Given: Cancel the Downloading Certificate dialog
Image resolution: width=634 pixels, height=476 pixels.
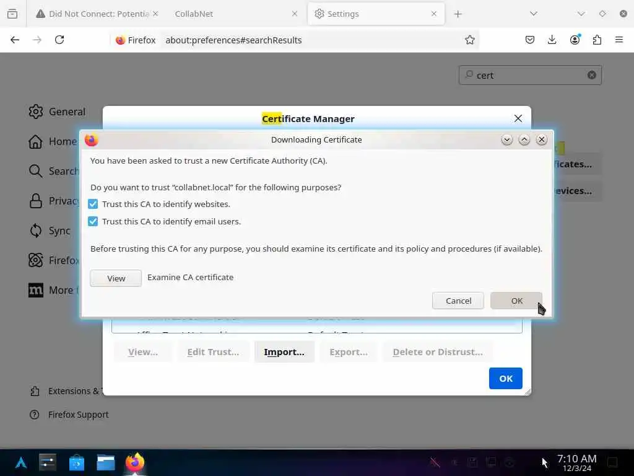Looking at the screenshot, I should [458, 301].
